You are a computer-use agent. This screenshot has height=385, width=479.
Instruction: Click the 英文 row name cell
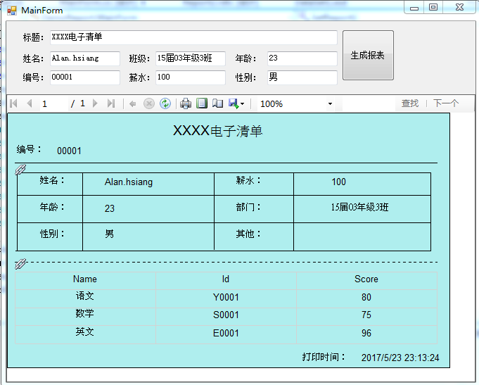click(85, 334)
